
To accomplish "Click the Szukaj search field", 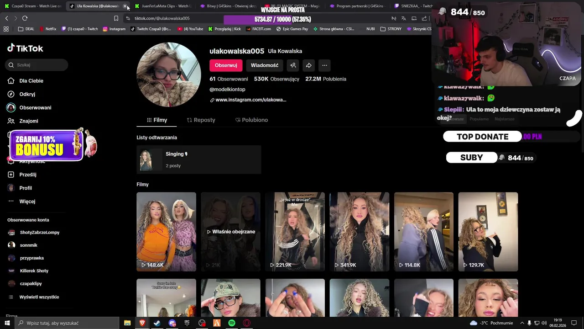I will [37, 65].
